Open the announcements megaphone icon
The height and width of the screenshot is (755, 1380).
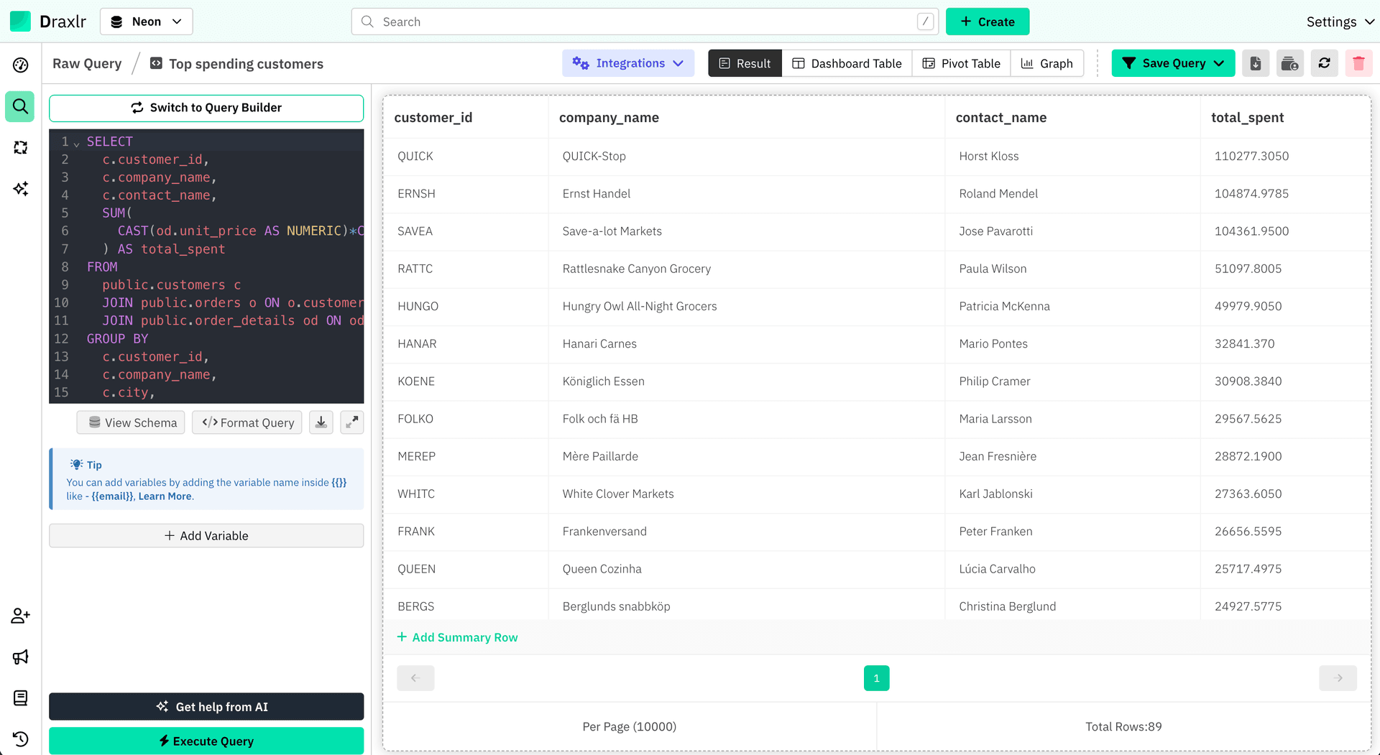pyautogui.click(x=20, y=657)
